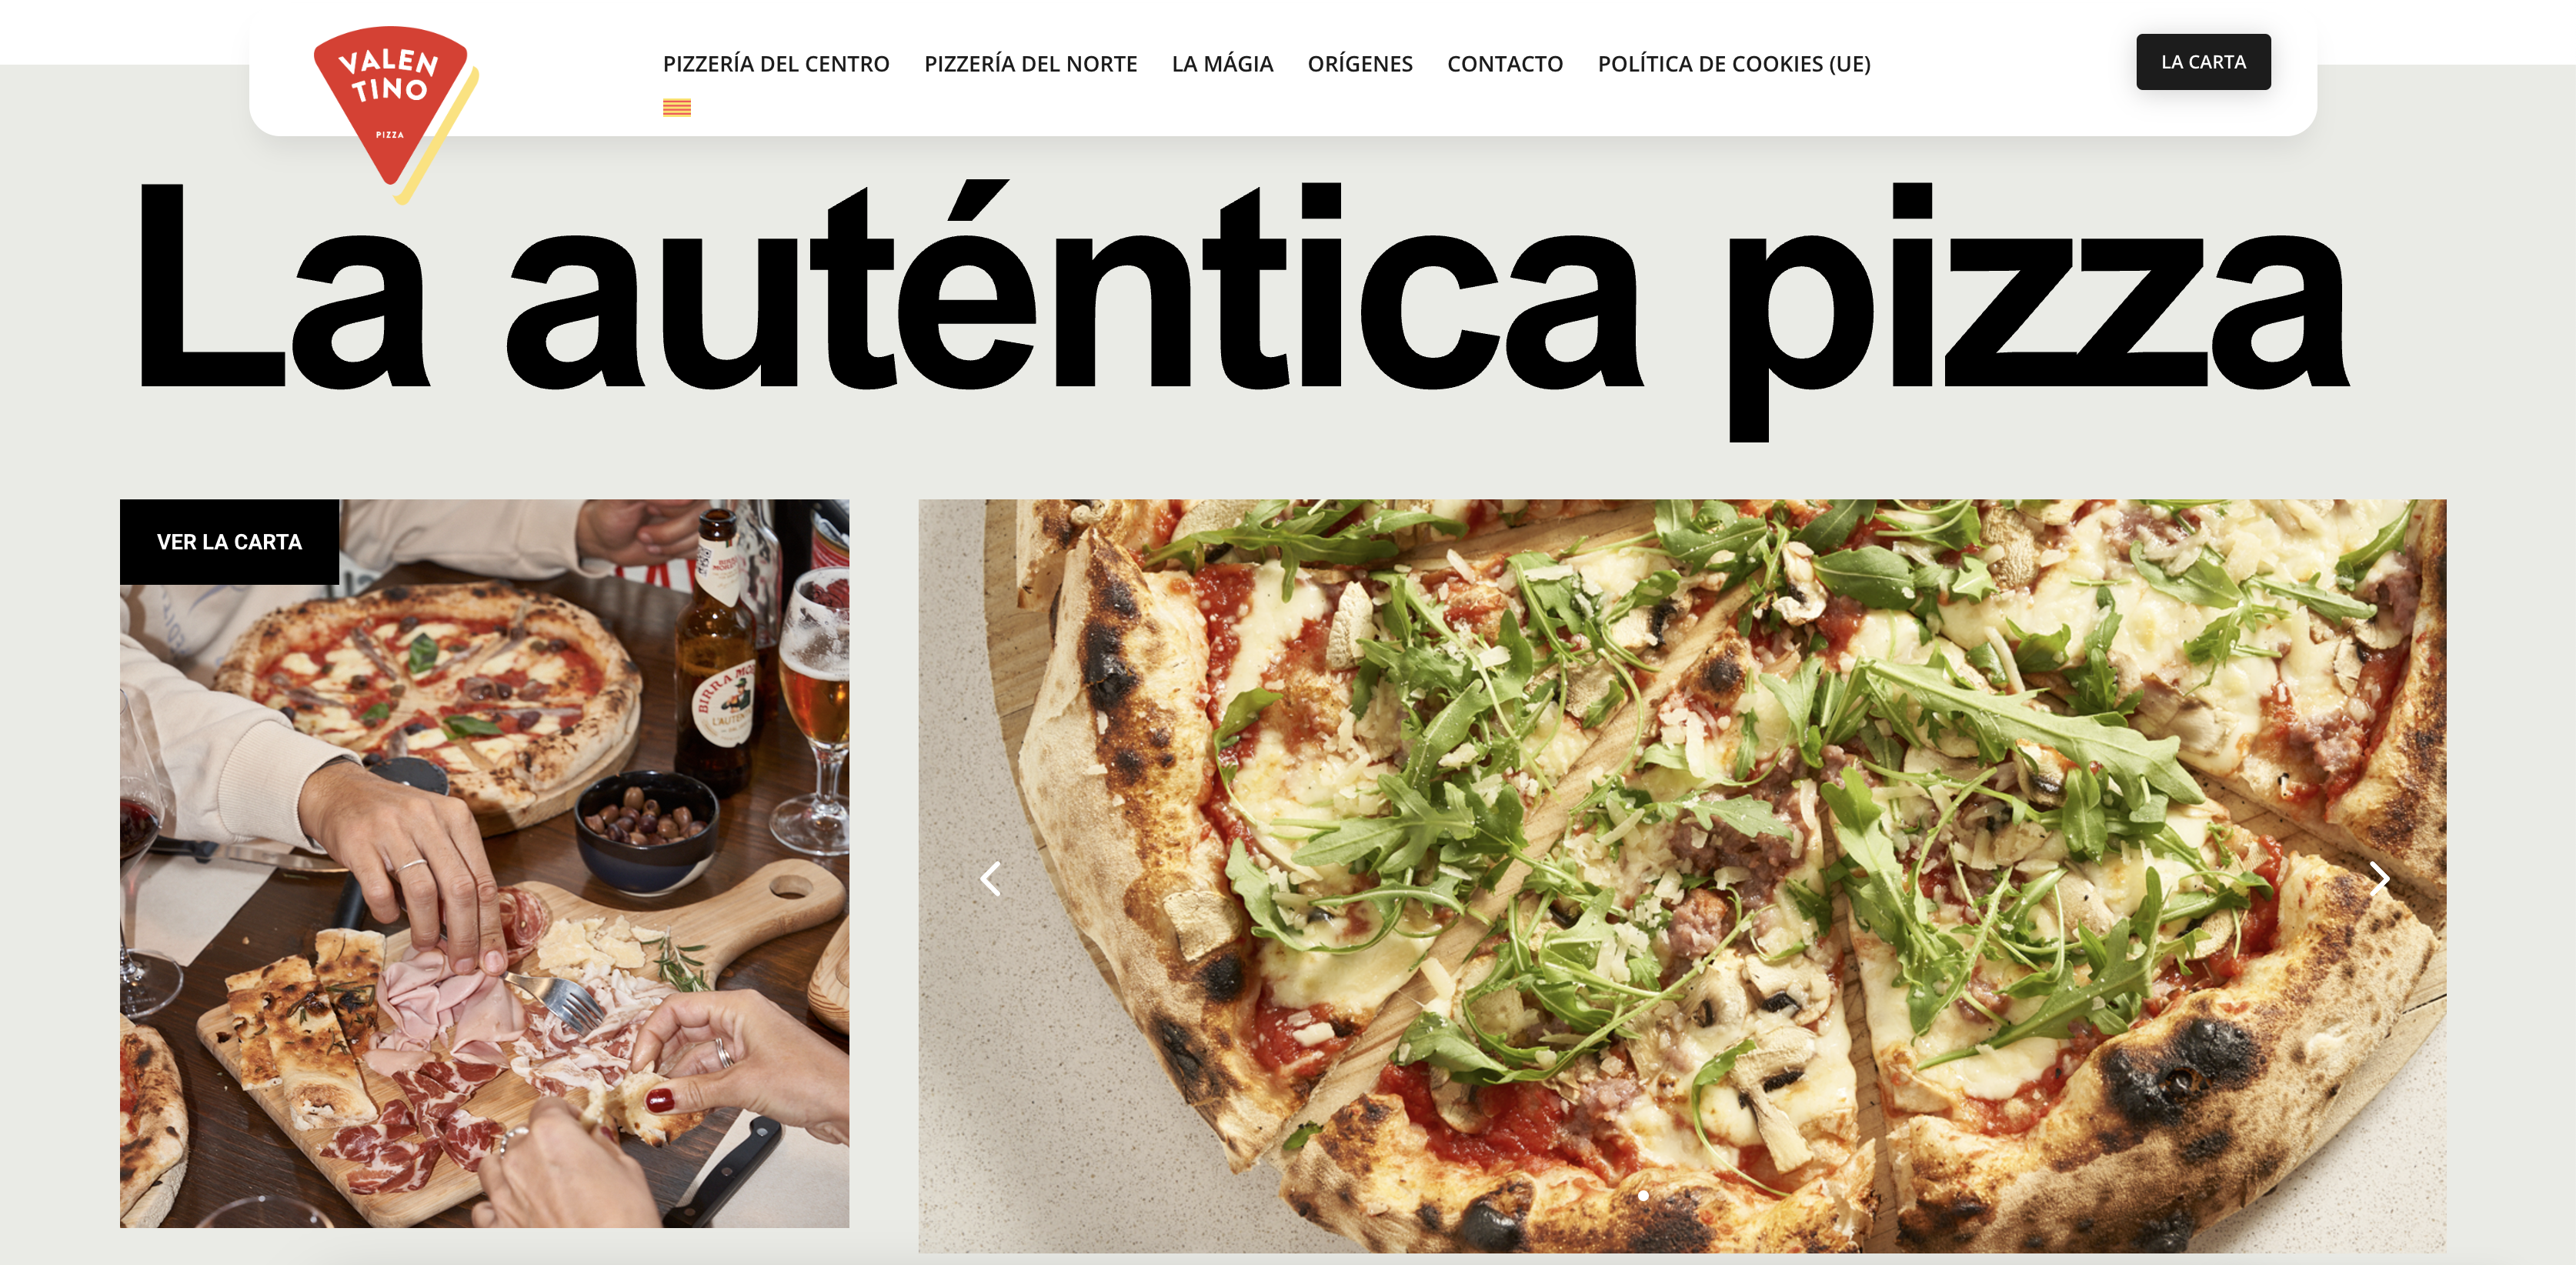Go to previous slide with left arrow

click(990, 878)
